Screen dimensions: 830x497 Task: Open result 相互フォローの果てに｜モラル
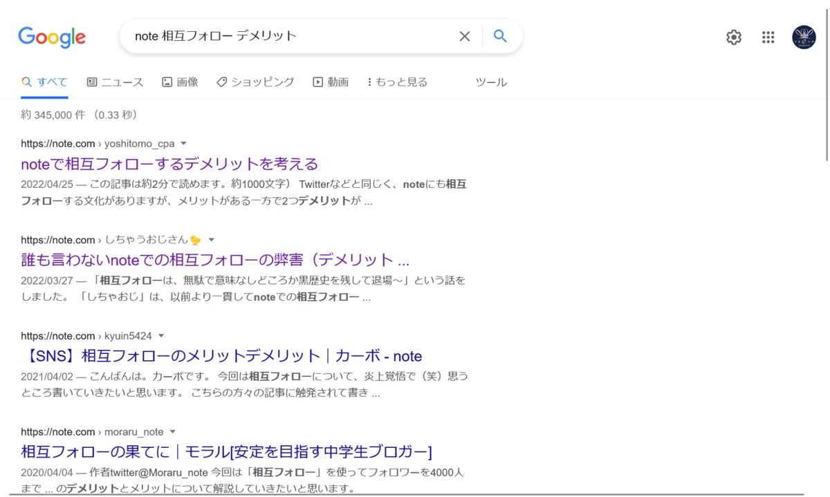coord(226,452)
